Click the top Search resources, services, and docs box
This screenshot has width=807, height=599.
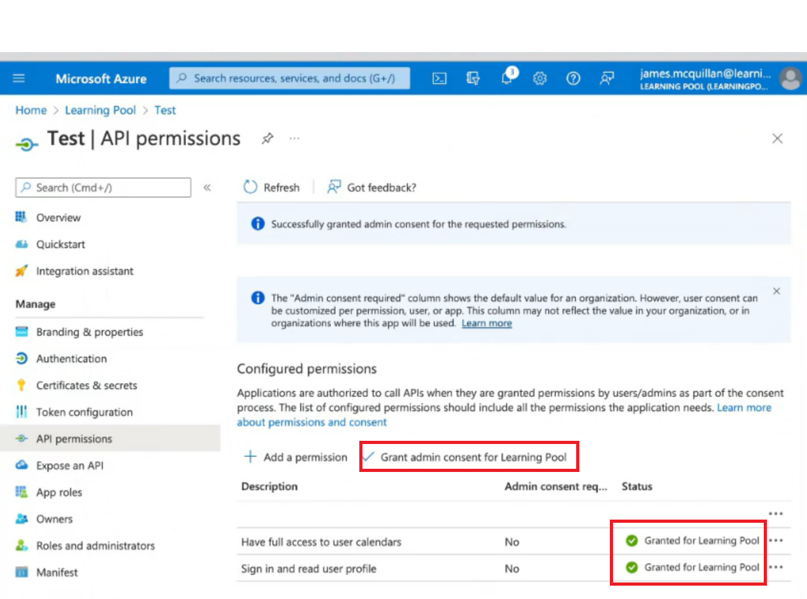(289, 78)
